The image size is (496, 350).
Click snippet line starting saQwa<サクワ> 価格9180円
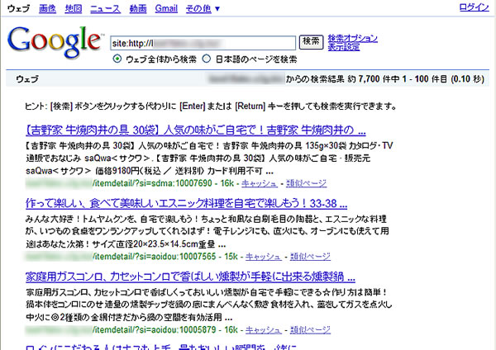coord(150,171)
